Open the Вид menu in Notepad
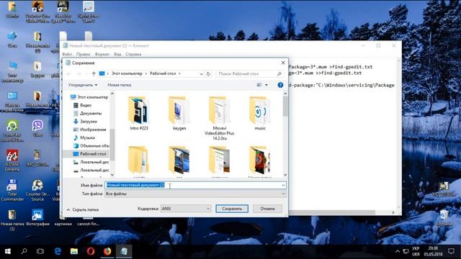This screenshot has height=259, width=461. [117, 55]
